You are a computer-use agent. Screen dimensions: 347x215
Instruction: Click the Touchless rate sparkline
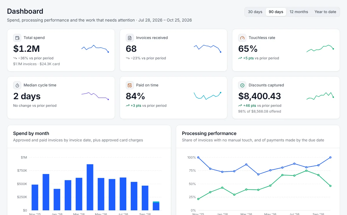[320, 49]
